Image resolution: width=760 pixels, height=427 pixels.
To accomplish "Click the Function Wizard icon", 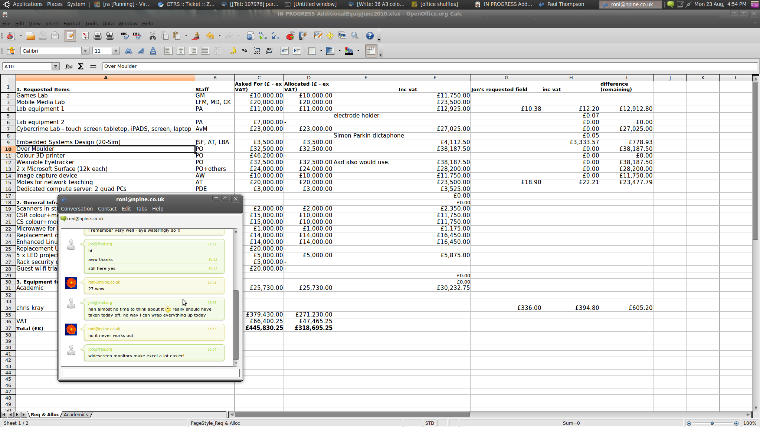I will click(x=68, y=66).
